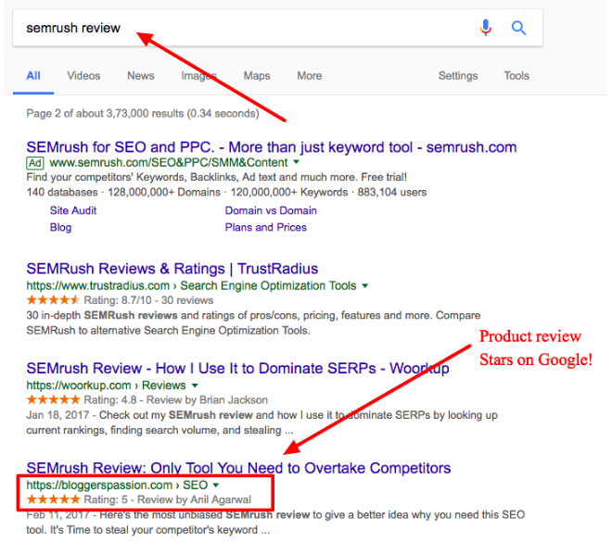Click the Woorkup rating stars
This screenshot has width=612, height=543.
pyautogui.click(x=53, y=400)
